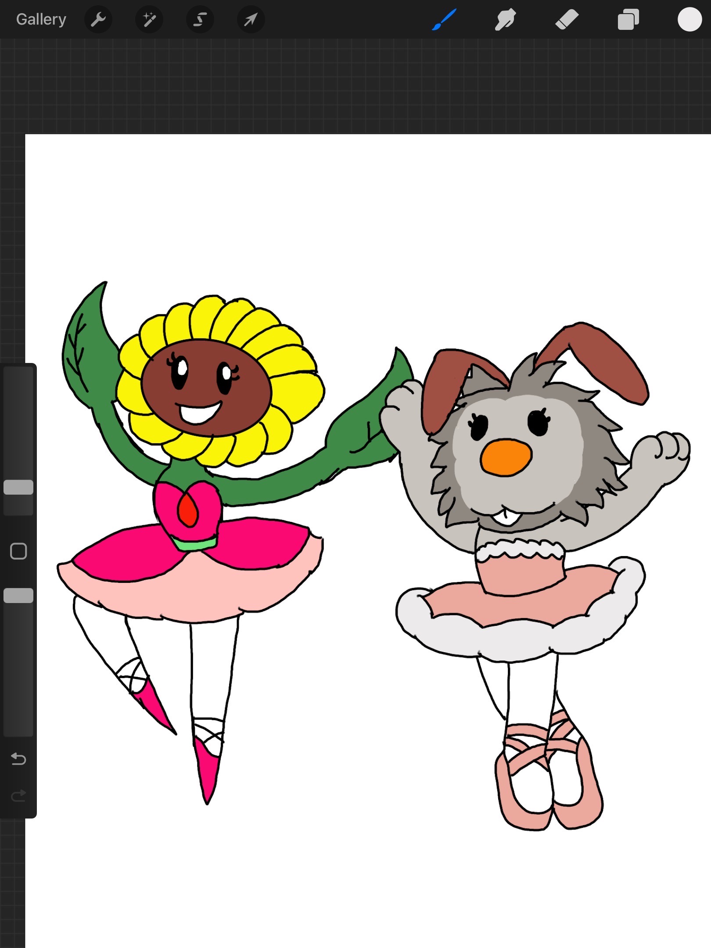Image resolution: width=711 pixels, height=948 pixels.
Task: Open the Actions wrench menu
Action: point(98,19)
